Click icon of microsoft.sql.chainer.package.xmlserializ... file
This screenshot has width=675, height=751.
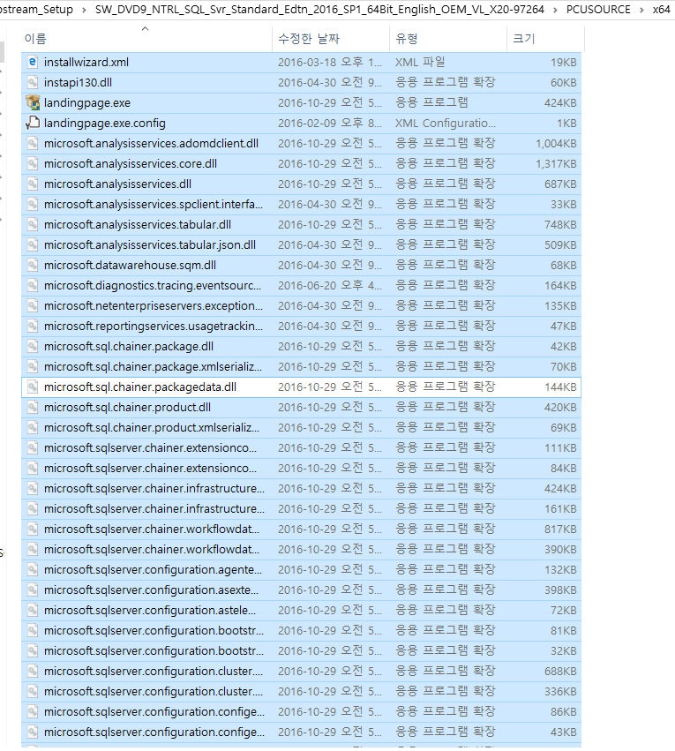click(33, 366)
